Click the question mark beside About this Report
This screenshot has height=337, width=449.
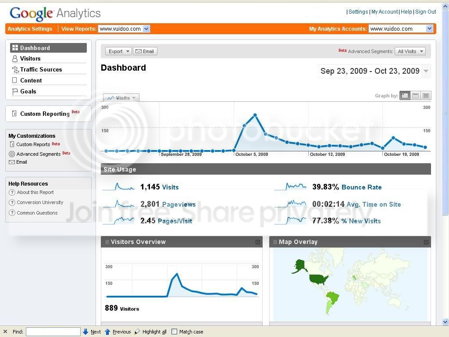point(12,192)
